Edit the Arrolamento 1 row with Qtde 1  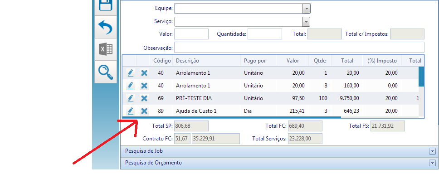pyautogui.click(x=130, y=73)
